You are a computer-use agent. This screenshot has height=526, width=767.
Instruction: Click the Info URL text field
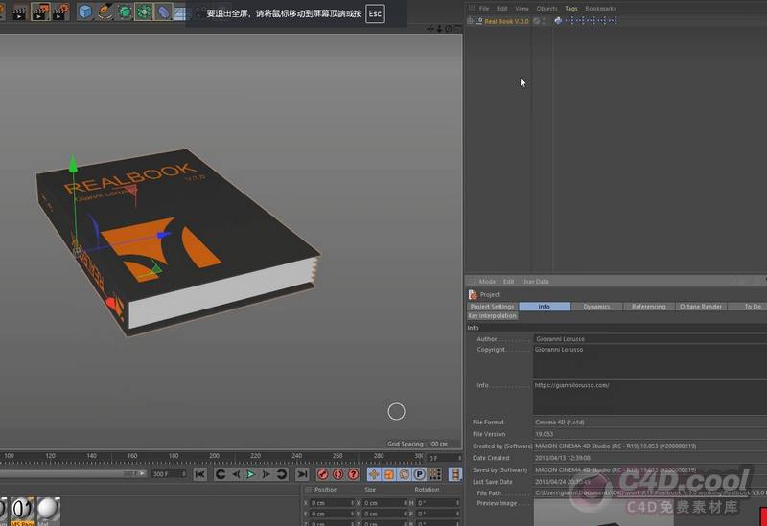pyautogui.click(x=650, y=398)
